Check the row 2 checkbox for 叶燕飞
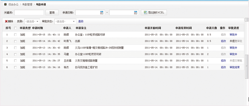Image resolution: width=249 pixels, height=106 pixels. pyautogui.click(x=15, y=41)
